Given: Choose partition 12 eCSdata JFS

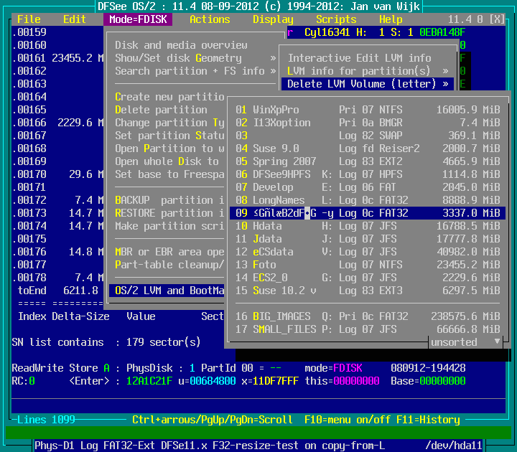Looking at the screenshot, I should (367, 252).
